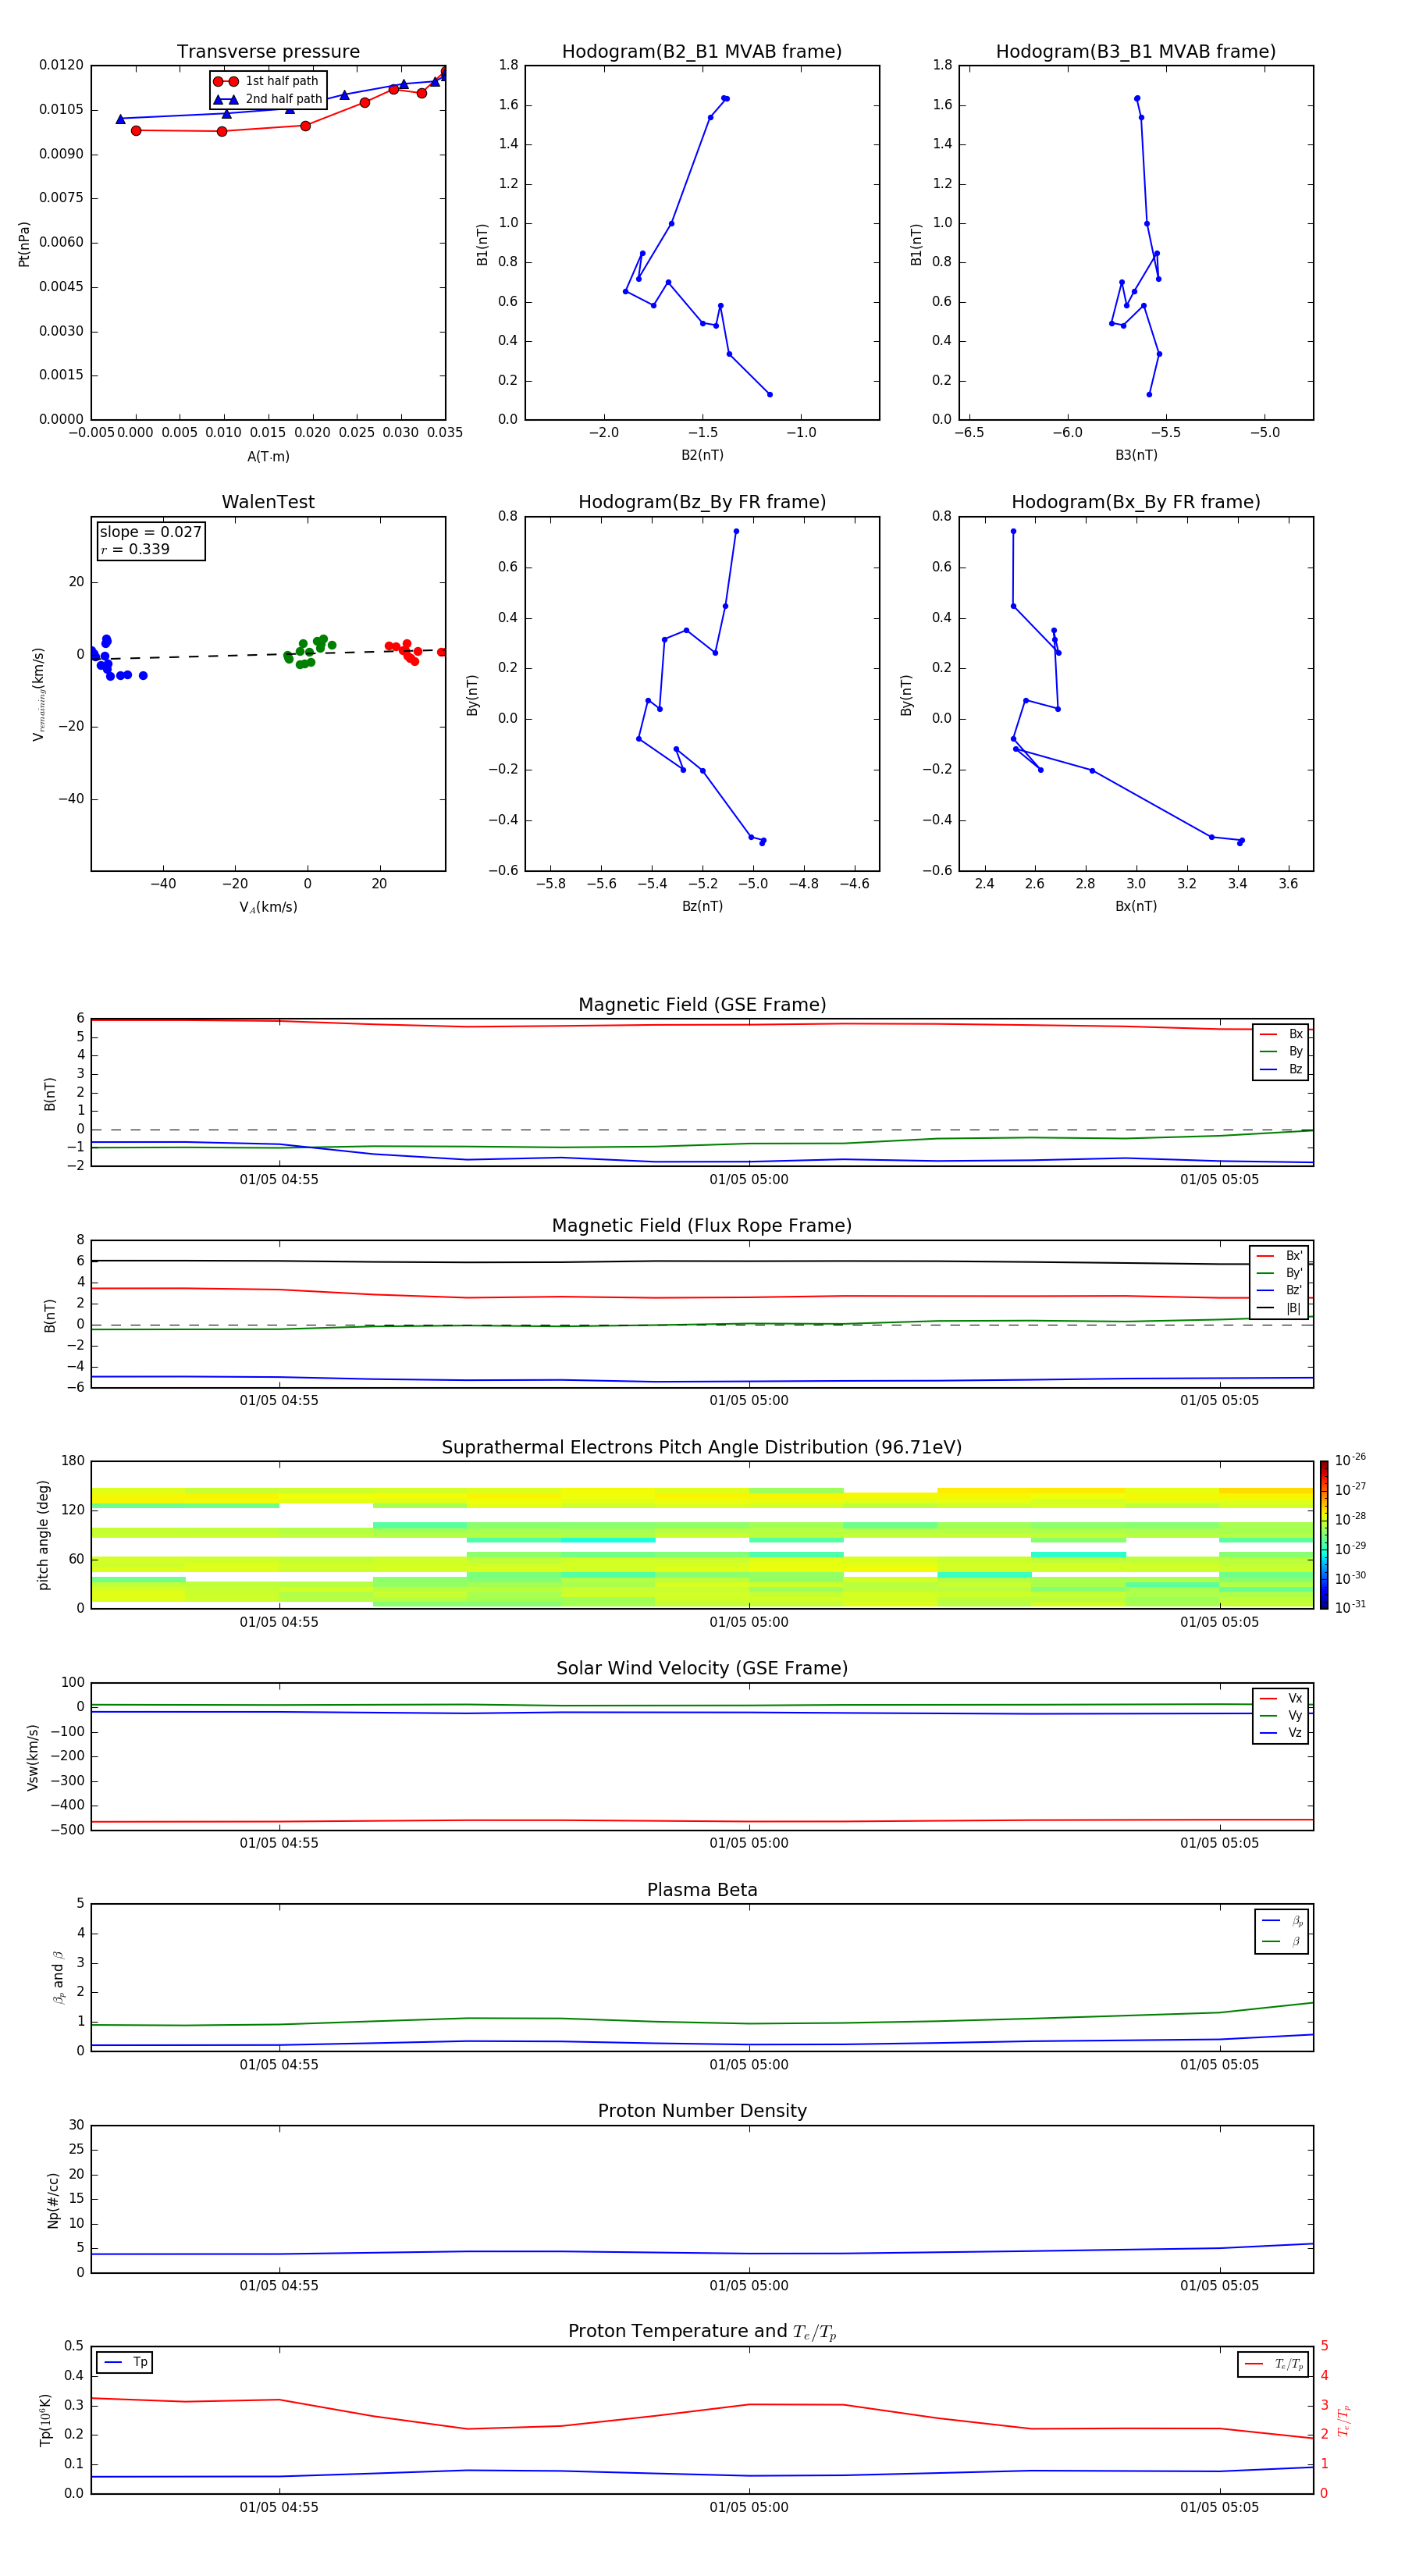
Task: Click the "WalenTest" plot title
Action: click(268, 502)
